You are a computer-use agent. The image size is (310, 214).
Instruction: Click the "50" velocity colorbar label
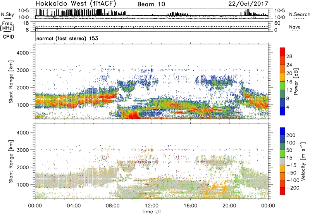[x=289, y=150]
